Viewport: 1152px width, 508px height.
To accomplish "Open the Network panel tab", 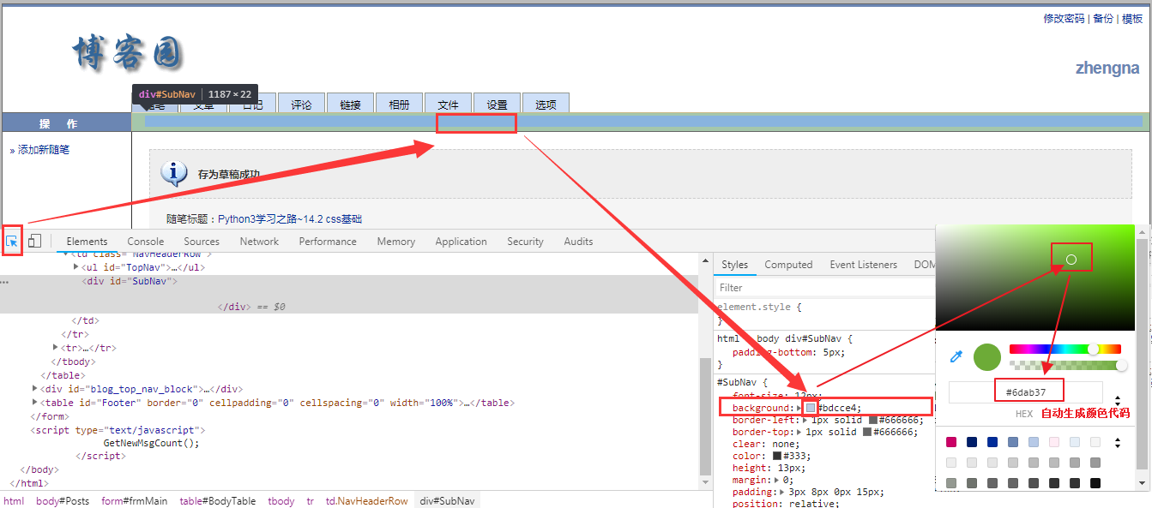I will click(x=259, y=242).
